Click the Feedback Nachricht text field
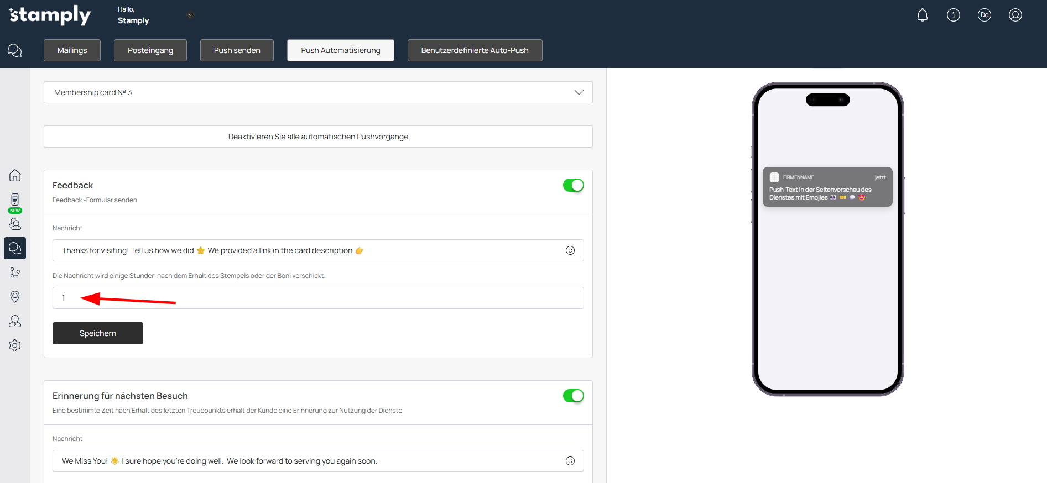The height and width of the screenshot is (483, 1047). 310,250
